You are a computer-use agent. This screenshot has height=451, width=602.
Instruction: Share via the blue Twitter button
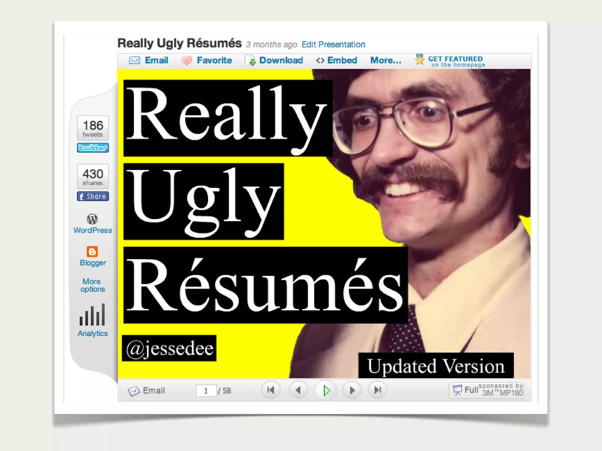[x=93, y=148]
